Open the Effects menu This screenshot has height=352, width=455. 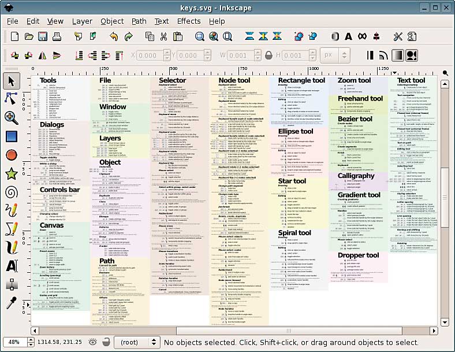click(189, 21)
